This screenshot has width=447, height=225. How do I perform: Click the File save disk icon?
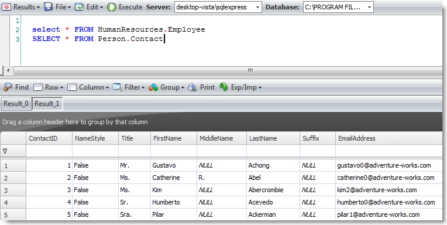[48, 7]
